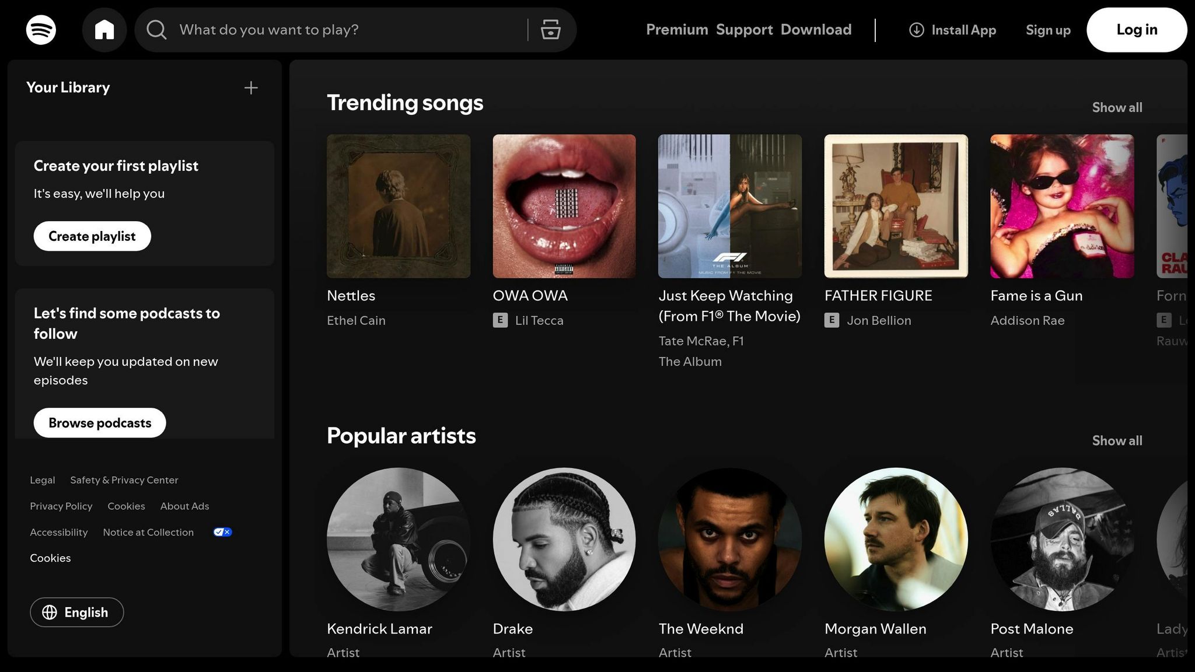
Task: Open the Support menu item
Action: click(x=744, y=30)
